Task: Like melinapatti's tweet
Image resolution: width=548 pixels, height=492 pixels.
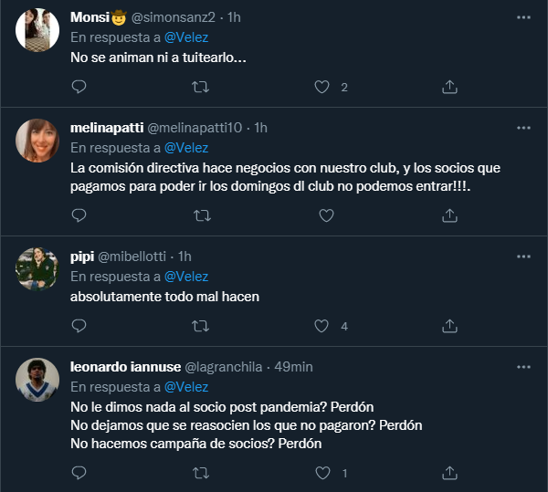Action: 321,215
